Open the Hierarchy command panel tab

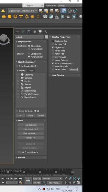click(x=28, y=32)
